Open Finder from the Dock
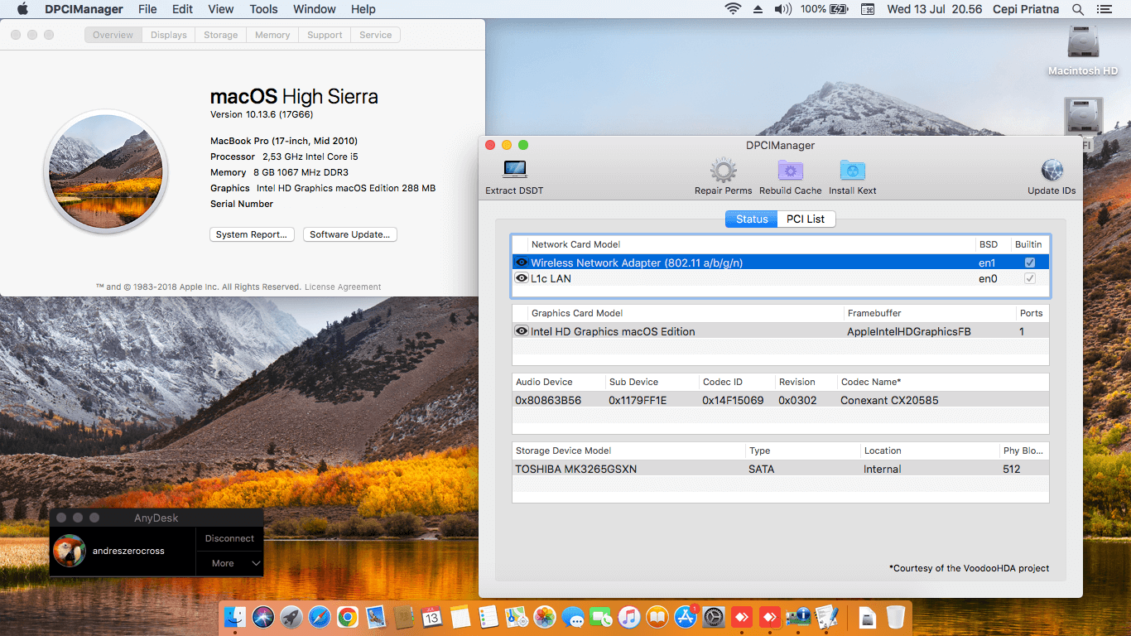 (x=236, y=617)
